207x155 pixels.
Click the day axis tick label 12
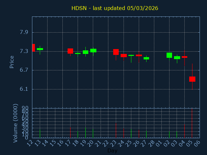coord(30,143)
